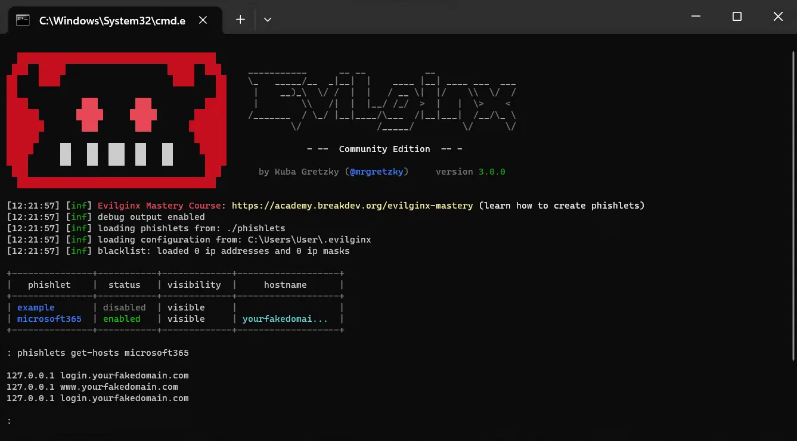Screen dimensions: 797x441
Task: Open the terminal profile dropdown
Action: [268, 20]
